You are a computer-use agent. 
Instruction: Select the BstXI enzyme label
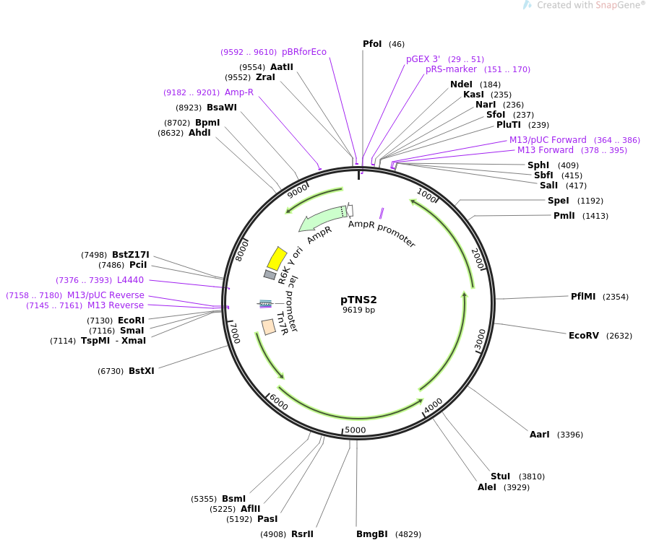(x=142, y=371)
